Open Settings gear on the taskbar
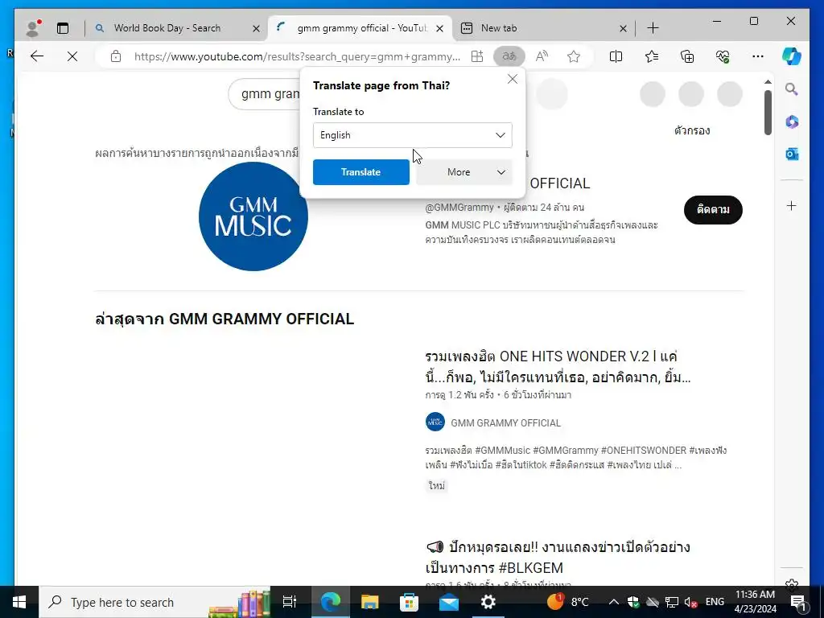This screenshot has width=824, height=618. point(488,602)
